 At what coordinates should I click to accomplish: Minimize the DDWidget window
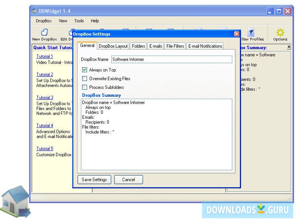[270, 11]
